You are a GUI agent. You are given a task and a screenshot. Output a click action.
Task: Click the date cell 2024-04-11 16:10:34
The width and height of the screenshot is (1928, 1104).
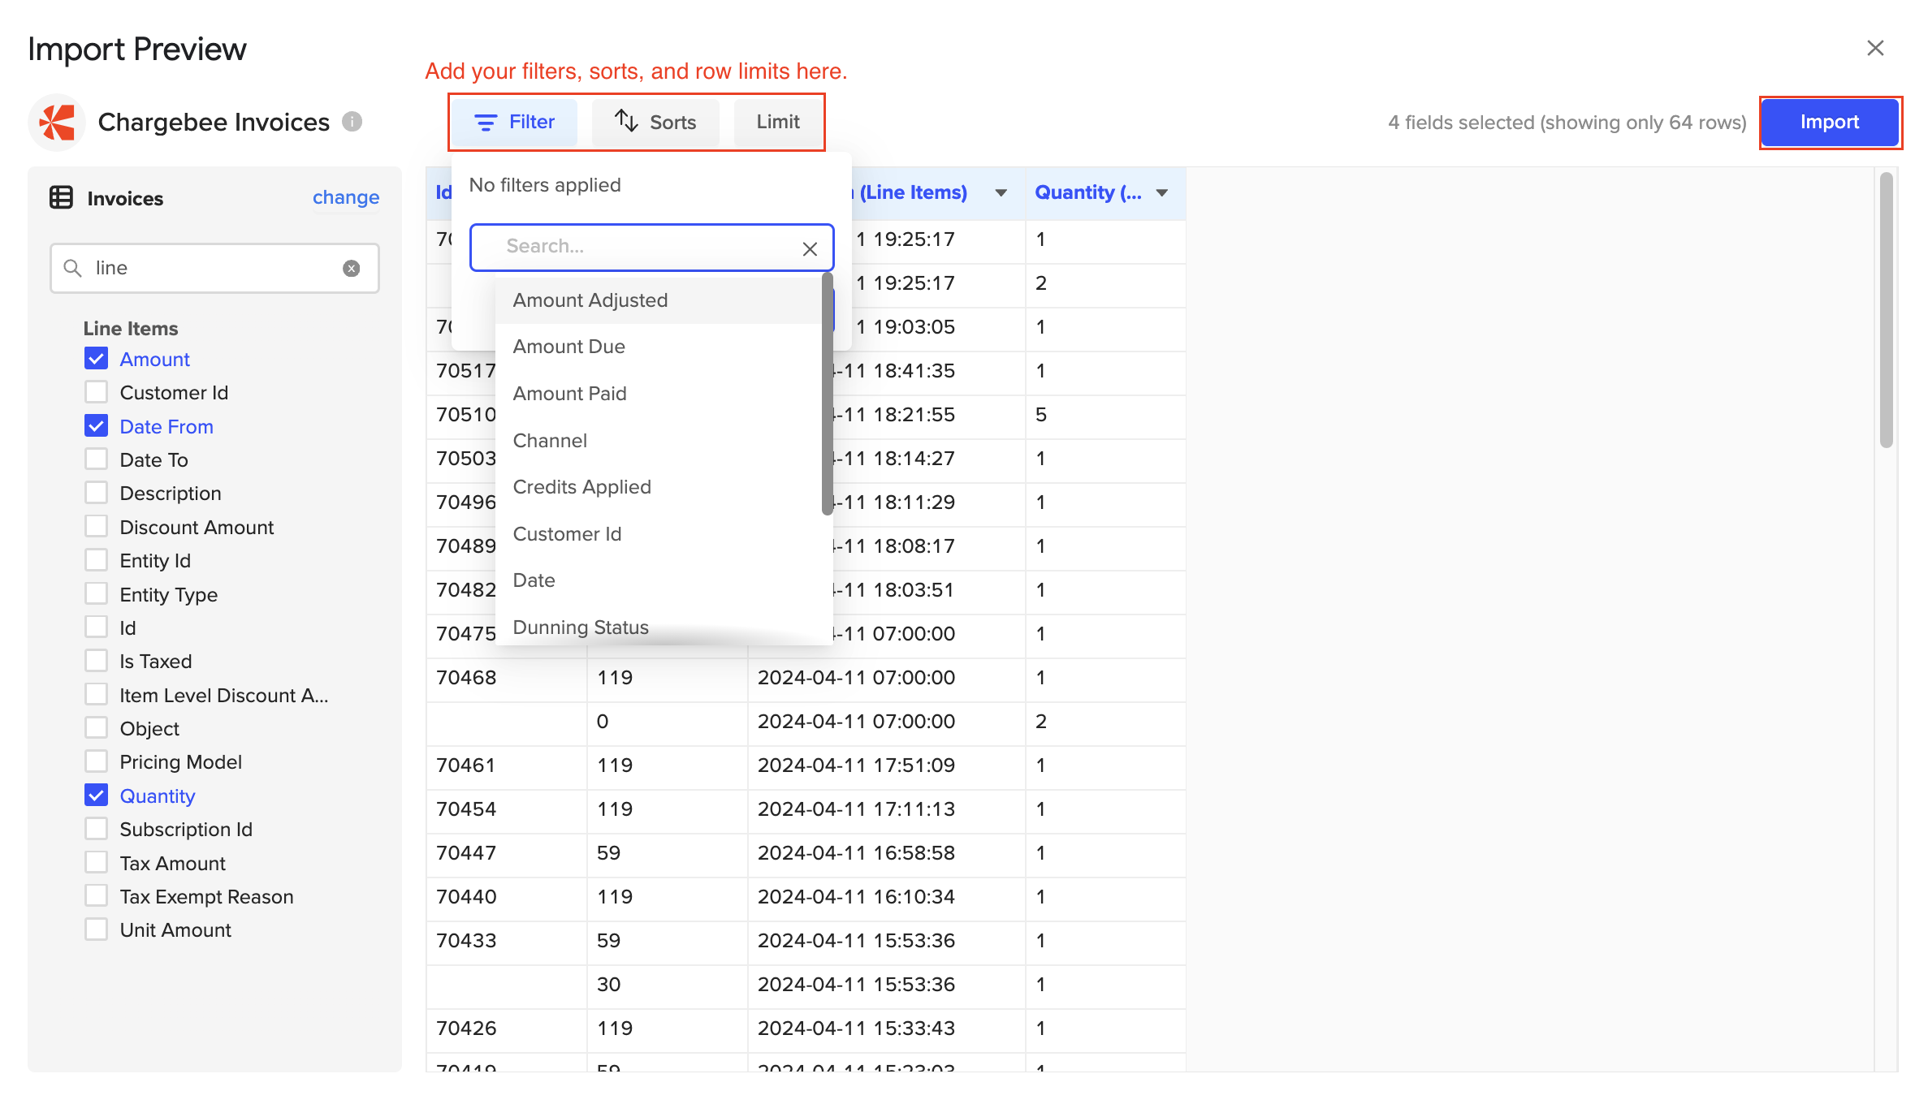tap(886, 897)
